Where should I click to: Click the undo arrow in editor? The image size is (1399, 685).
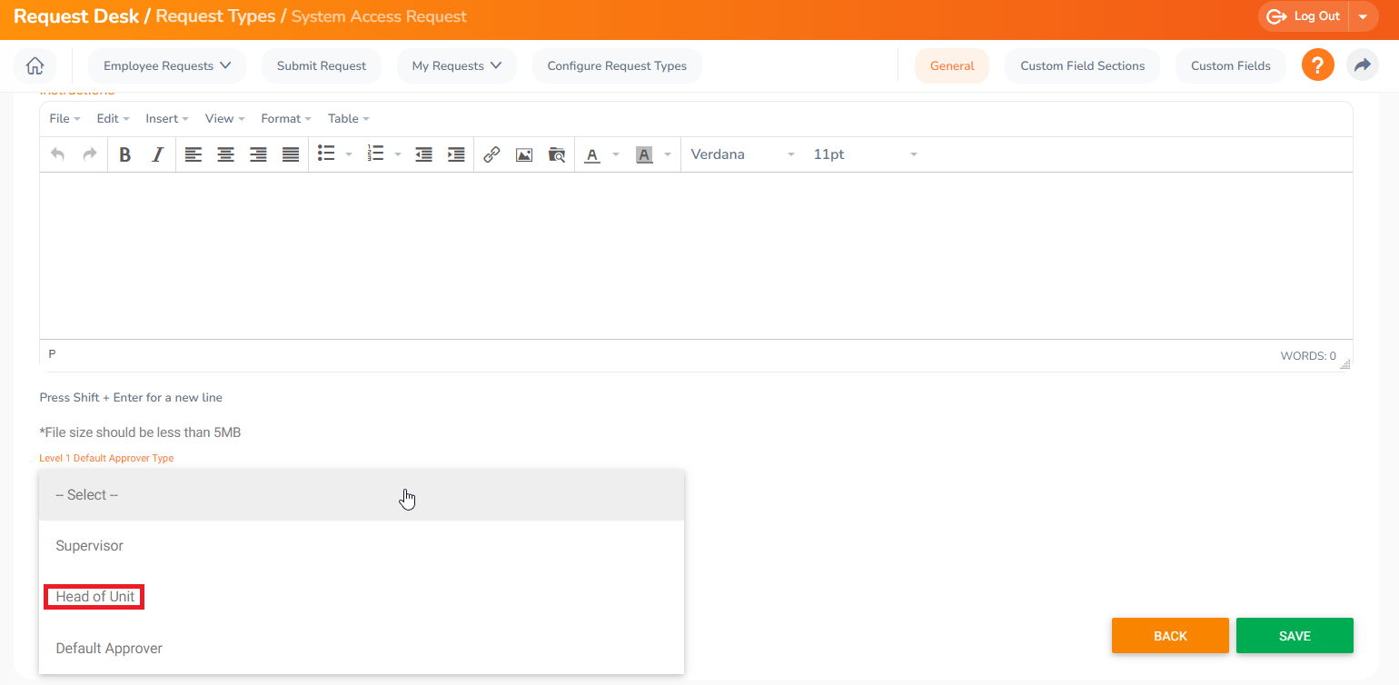pyautogui.click(x=57, y=154)
